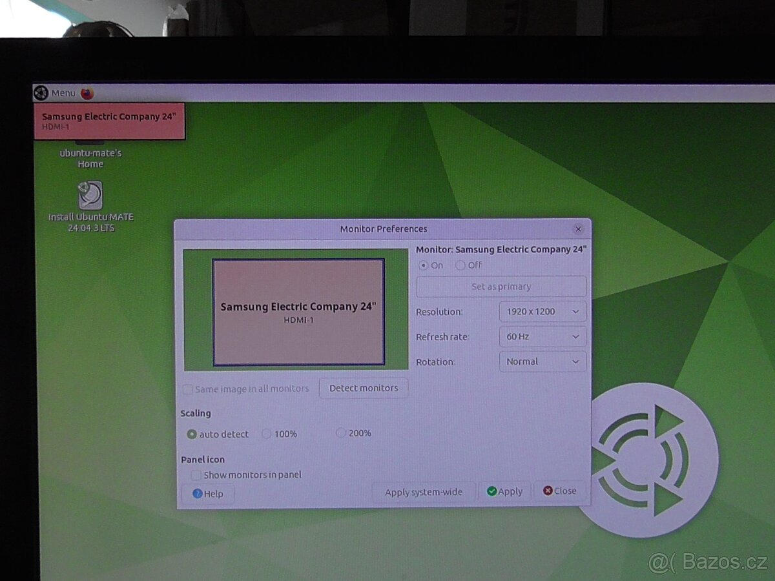Image resolution: width=775 pixels, height=581 pixels.
Task: Click the Apply button with green check
Action: [x=504, y=491]
